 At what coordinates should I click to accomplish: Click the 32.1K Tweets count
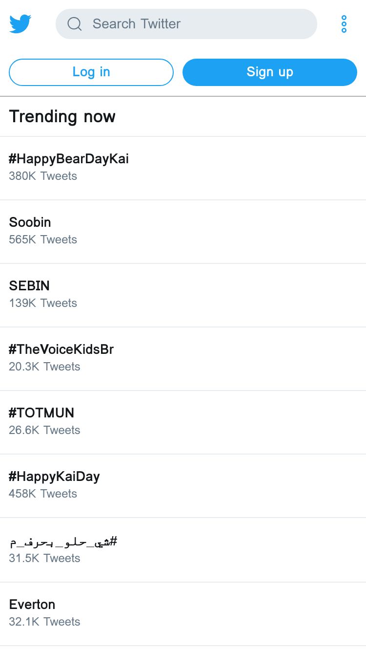(x=44, y=622)
